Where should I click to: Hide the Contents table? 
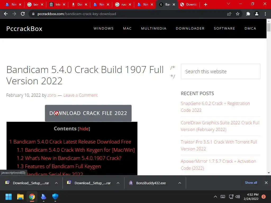(84, 129)
